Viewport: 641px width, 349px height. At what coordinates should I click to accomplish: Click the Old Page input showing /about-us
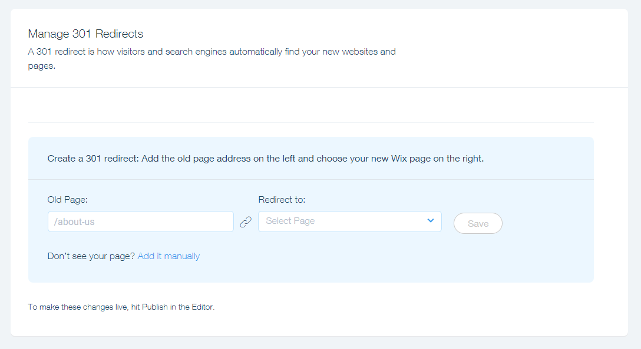coord(140,222)
